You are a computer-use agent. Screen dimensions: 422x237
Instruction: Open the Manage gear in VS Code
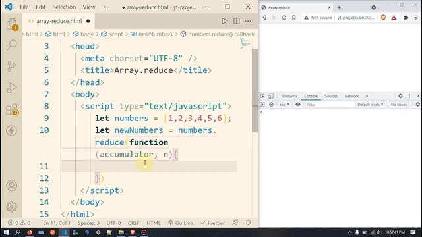click(x=12, y=207)
